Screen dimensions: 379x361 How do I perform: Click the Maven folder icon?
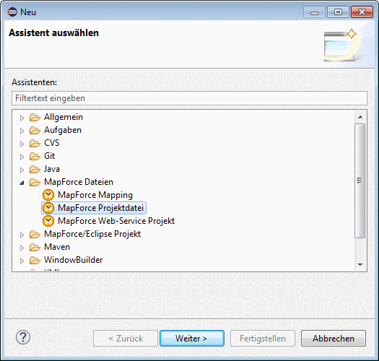(x=35, y=248)
